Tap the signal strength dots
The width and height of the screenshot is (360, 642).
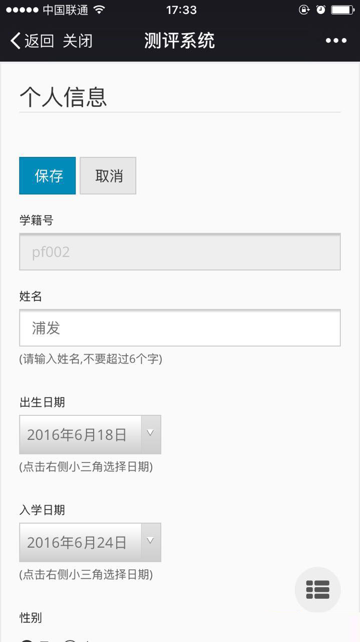(x=22, y=10)
